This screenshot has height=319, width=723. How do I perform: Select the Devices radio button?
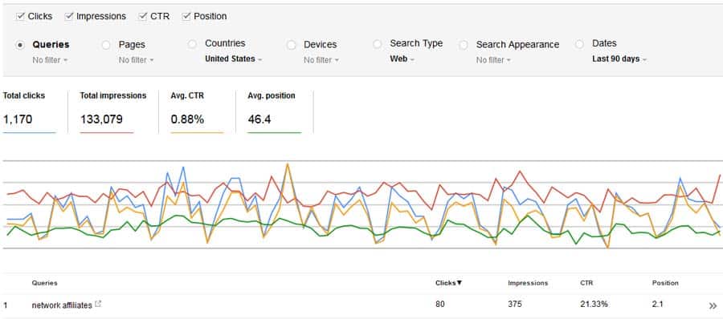point(291,45)
